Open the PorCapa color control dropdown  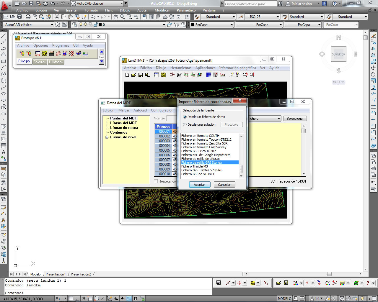[232, 25]
